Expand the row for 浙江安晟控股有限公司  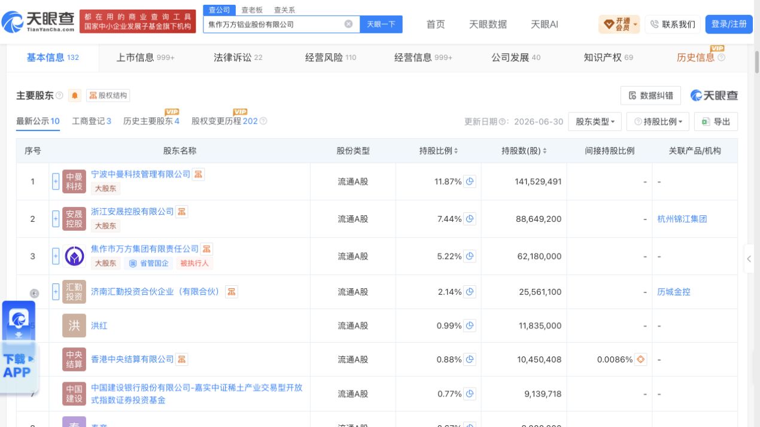(x=56, y=219)
